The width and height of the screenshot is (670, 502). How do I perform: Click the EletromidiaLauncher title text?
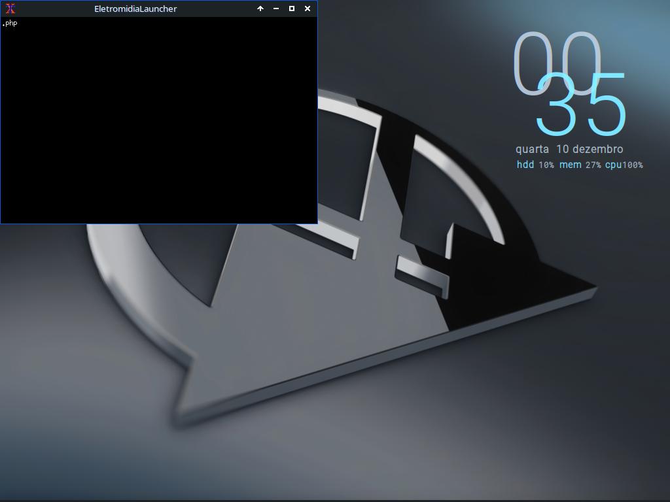[x=135, y=8]
